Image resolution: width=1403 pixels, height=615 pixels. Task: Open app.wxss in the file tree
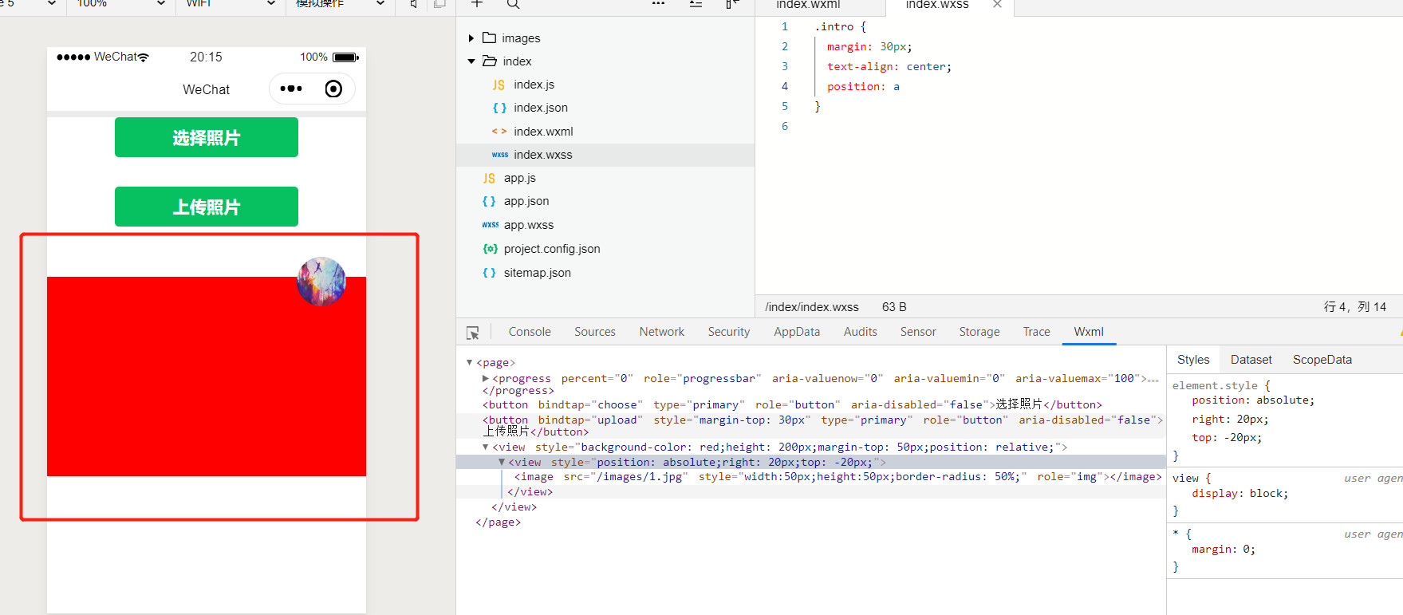(529, 225)
